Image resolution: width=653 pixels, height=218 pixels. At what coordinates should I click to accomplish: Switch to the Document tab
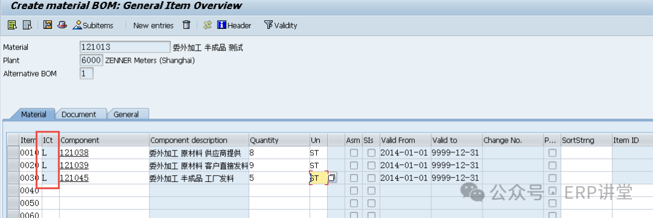click(79, 114)
